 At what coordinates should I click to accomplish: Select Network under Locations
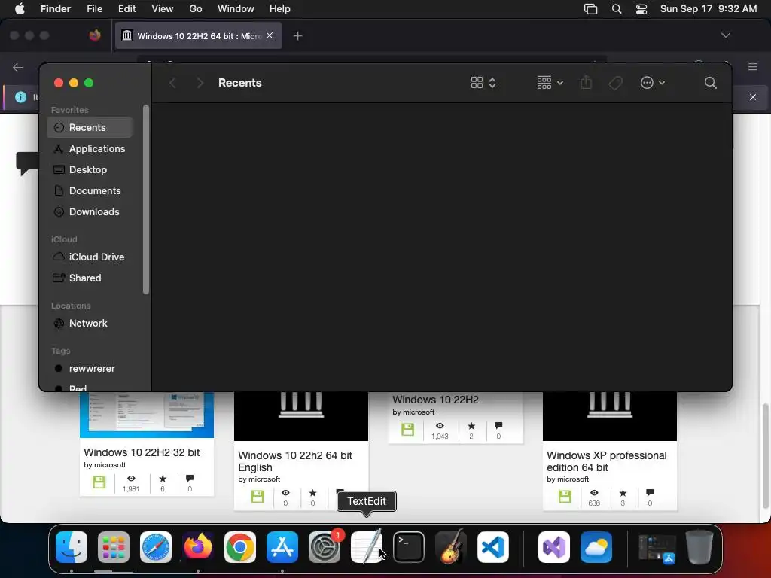pyautogui.click(x=90, y=323)
